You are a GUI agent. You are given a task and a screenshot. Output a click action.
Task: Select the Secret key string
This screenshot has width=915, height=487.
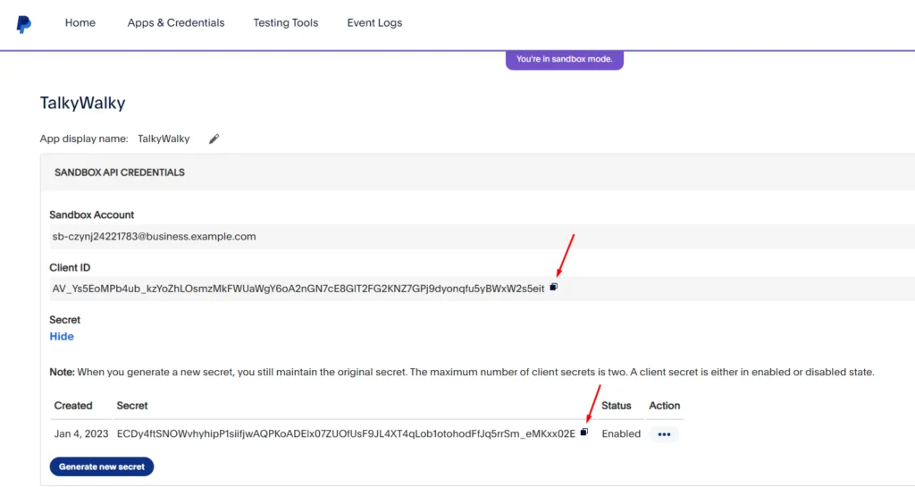click(346, 434)
